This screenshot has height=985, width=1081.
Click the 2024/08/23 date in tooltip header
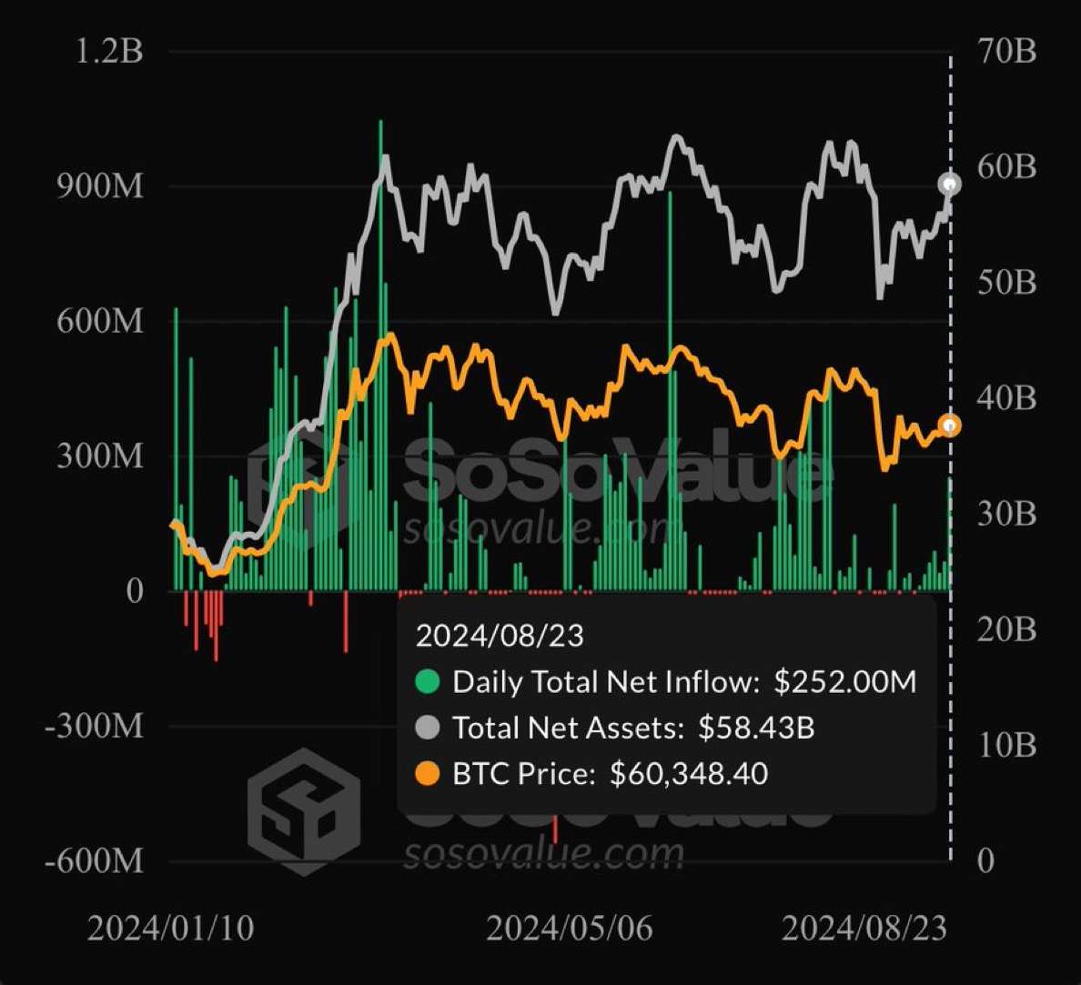click(500, 635)
